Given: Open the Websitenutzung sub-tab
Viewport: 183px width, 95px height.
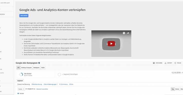Looking at the screenshot, I should point(37,84).
